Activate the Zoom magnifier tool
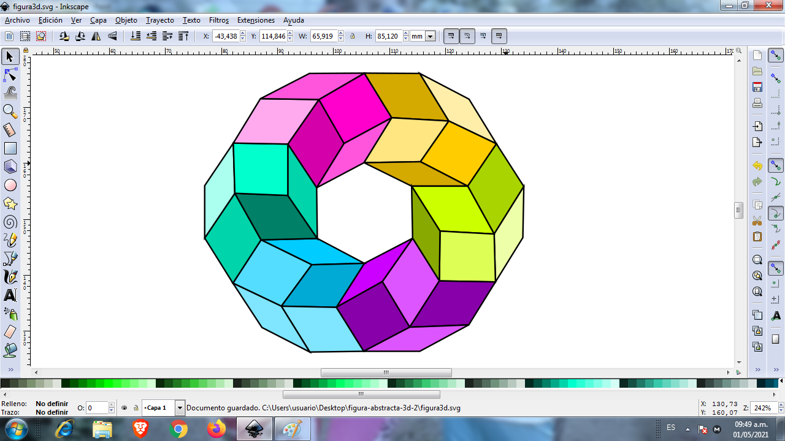The width and height of the screenshot is (785, 441). 10,111
